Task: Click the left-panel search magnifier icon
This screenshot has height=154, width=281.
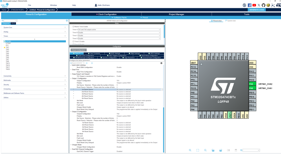Action: pos(3,21)
